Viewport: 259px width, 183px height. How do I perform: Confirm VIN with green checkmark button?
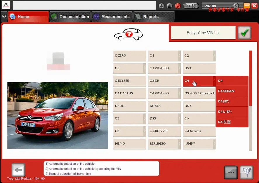pos(244,33)
